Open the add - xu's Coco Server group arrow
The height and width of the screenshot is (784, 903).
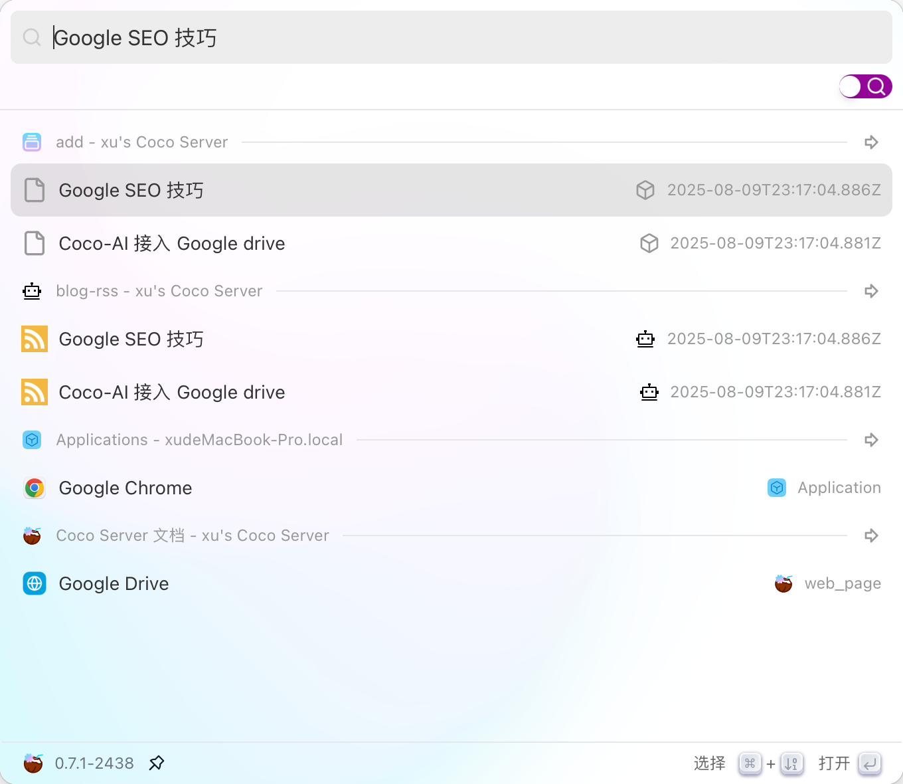871,142
